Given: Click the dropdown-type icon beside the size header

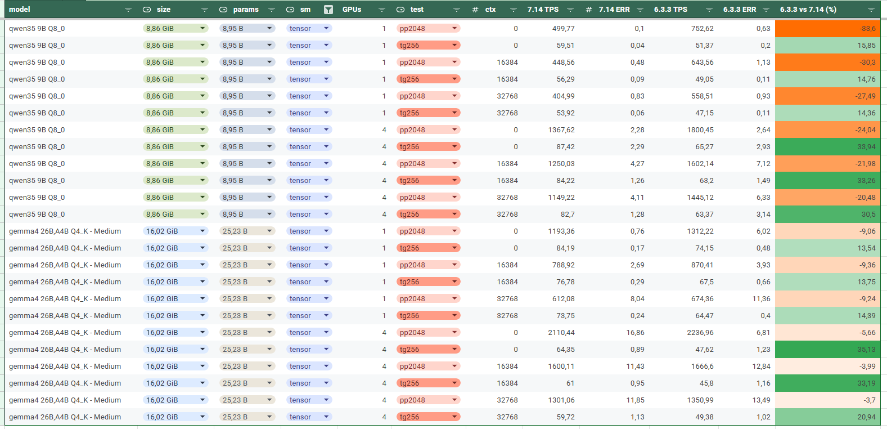Looking at the screenshot, I should 147,10.
